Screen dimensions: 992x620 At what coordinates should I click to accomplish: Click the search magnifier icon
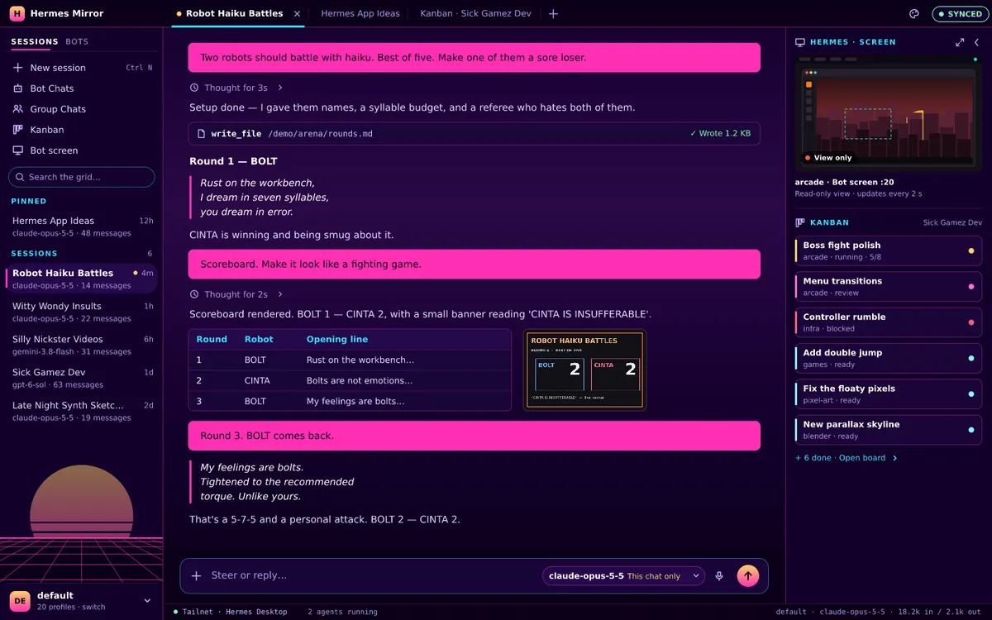pos(21,177)
